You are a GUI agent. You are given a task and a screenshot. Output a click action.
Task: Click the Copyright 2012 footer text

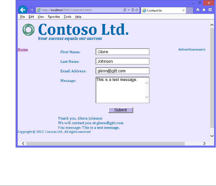click(54, 132)
